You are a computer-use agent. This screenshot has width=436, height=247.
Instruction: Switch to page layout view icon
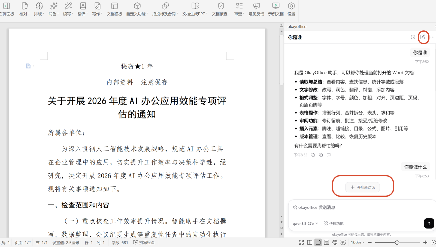tap(318, 242)
